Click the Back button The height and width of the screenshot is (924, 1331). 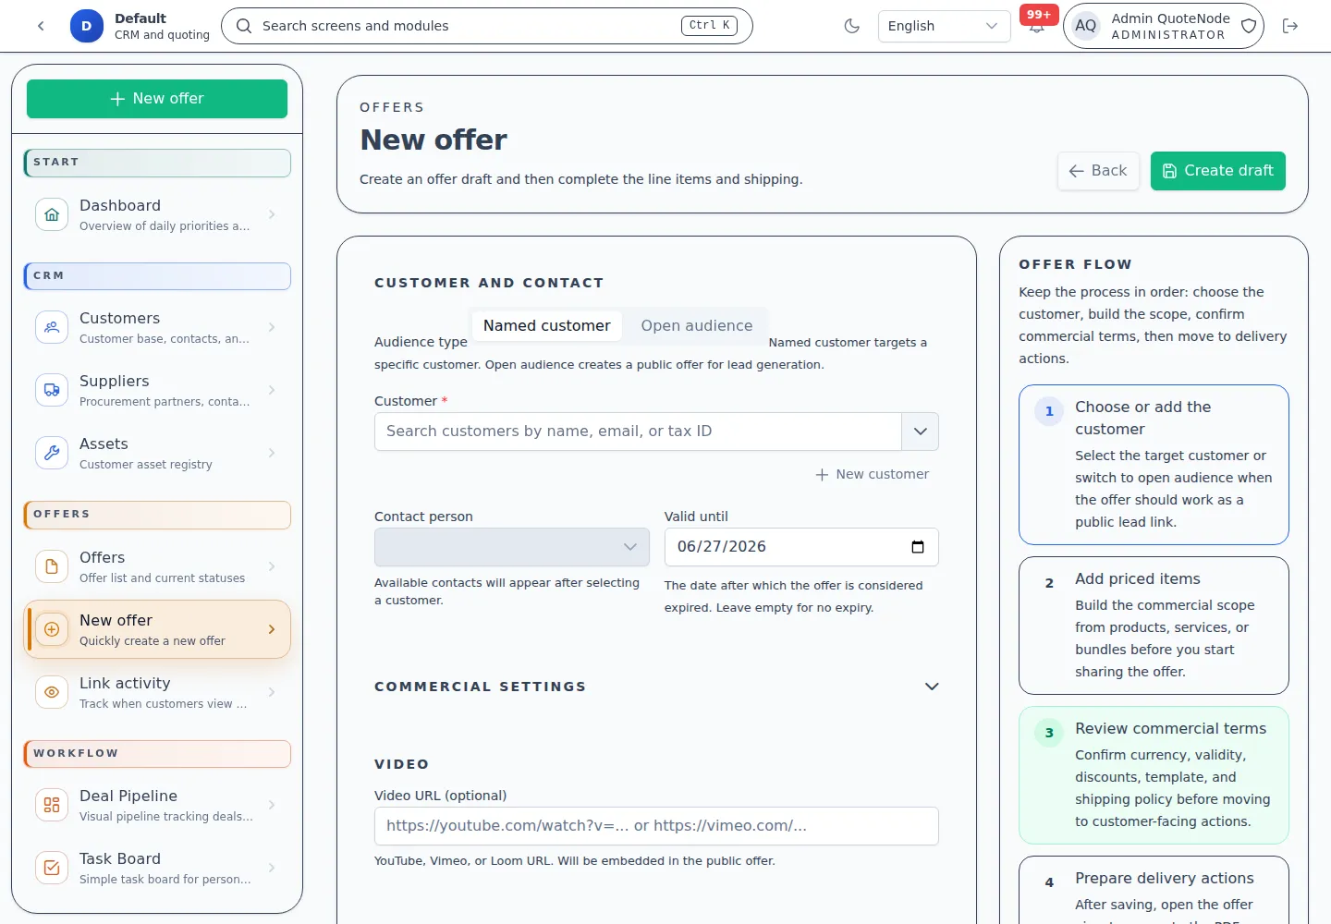tap(1098, 171)
